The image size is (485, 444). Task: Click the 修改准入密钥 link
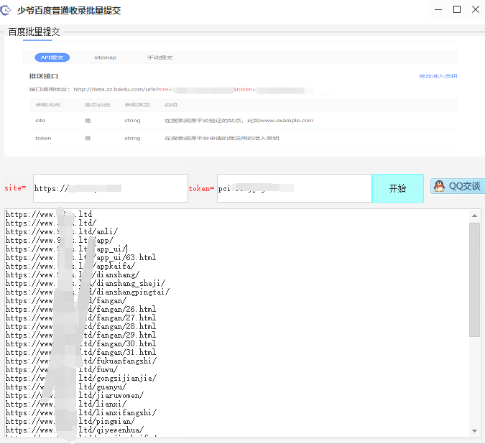(438, 76)
